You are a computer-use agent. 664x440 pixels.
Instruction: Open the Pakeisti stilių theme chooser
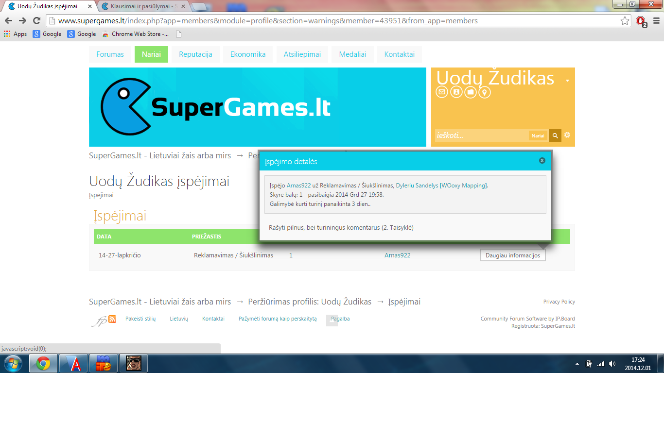pyautogui.click(x=140, y=319)
